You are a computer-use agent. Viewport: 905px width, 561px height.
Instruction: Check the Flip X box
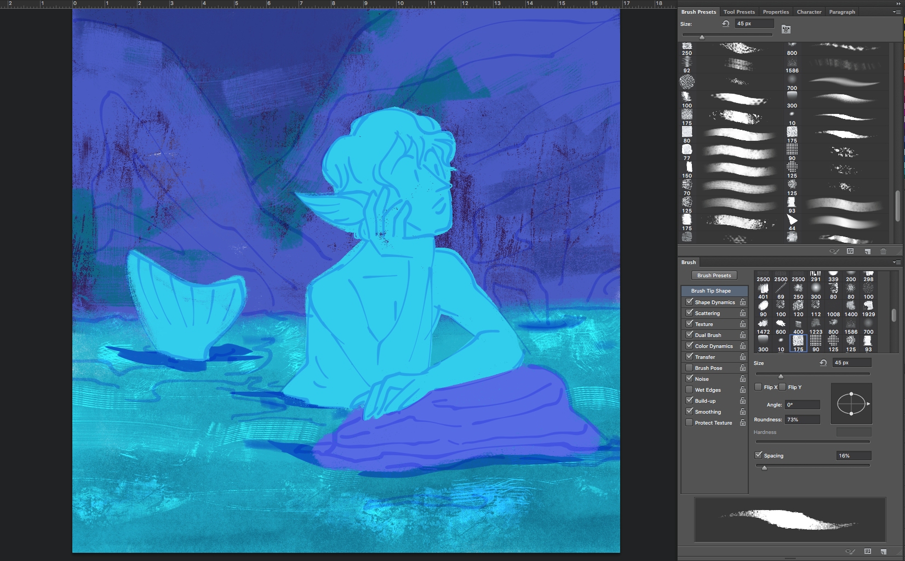(x=758, y=387)
